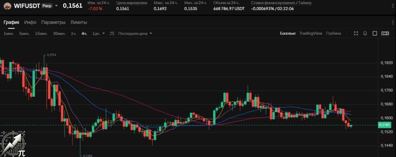Toggle the B/S buy-sell markers button
396x157 pixels.
(x=385, y=33)
